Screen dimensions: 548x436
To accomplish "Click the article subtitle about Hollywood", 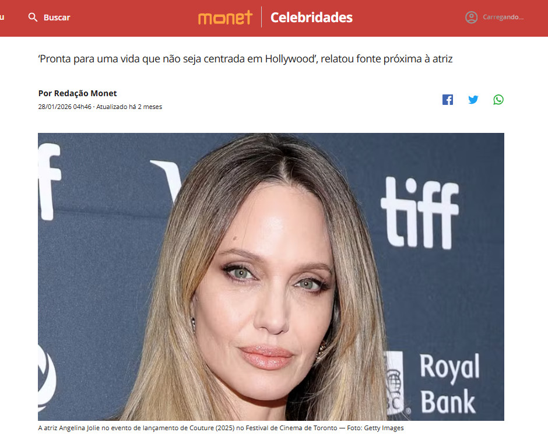I will (245, 59).
